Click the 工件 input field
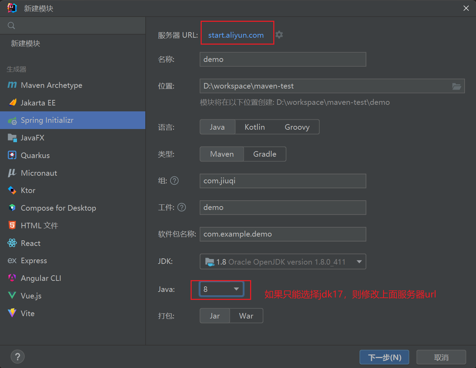The image size is (476, 368). (x=283, y=208)
